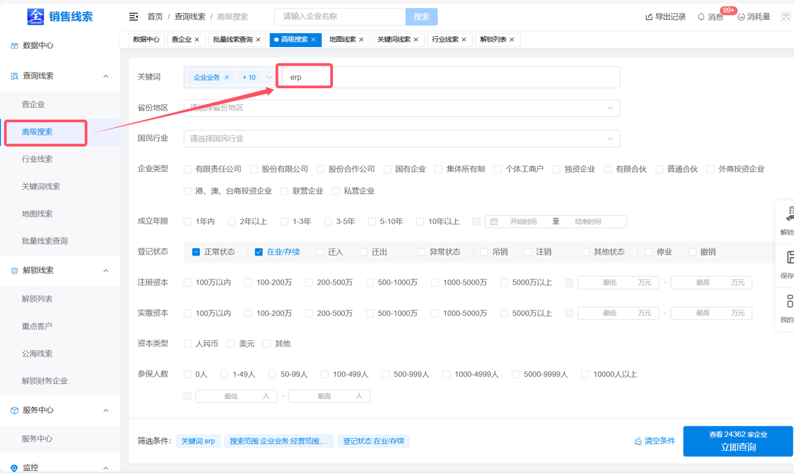Close the 查企业 tab
Screen dimensions: 794x474
[197, 40]
